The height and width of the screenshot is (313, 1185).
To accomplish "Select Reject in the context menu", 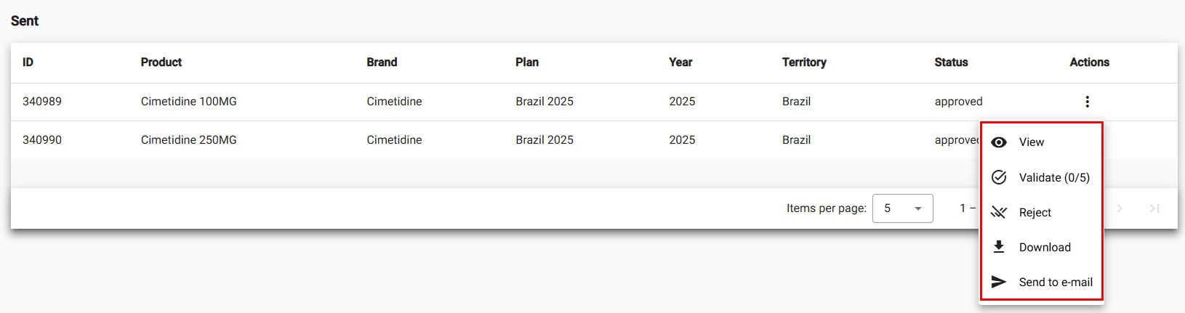I will tap(1035, 212).
